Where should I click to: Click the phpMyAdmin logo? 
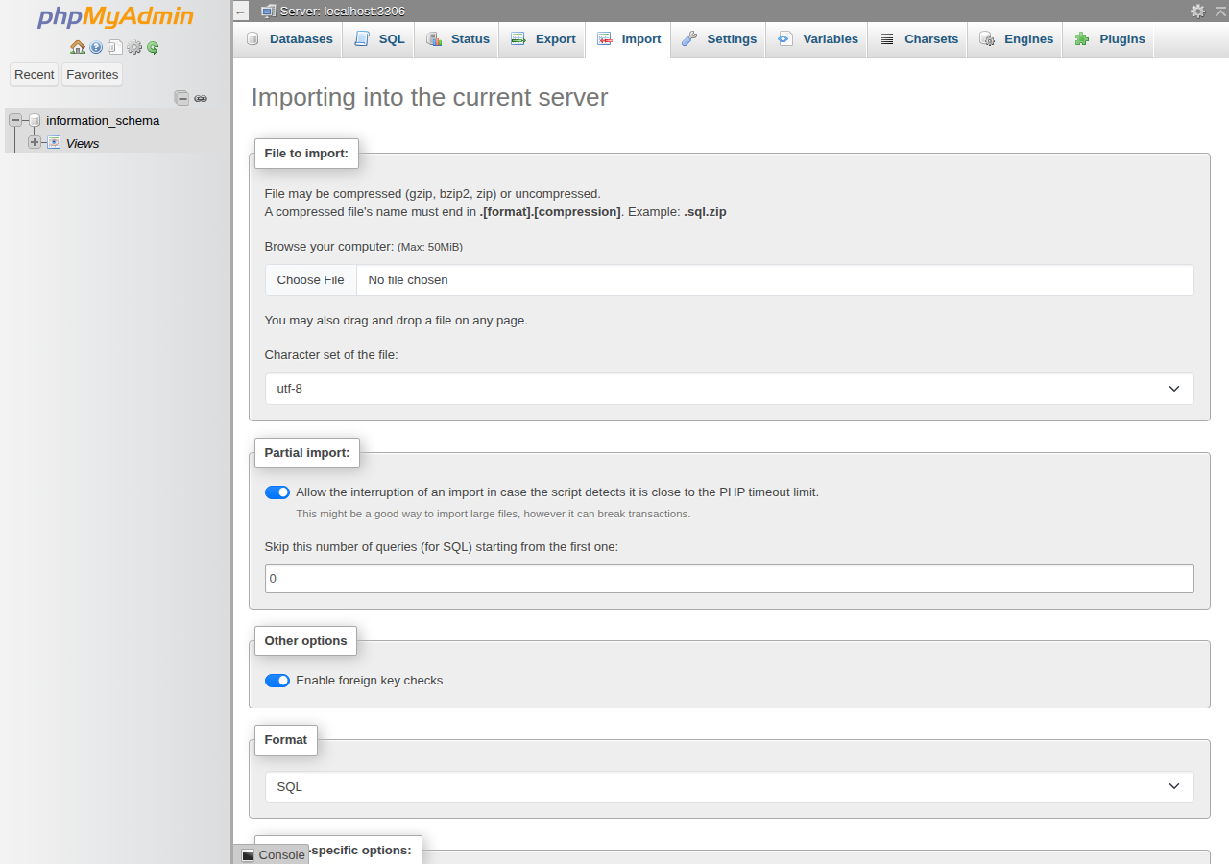click(x=115, y=18)
